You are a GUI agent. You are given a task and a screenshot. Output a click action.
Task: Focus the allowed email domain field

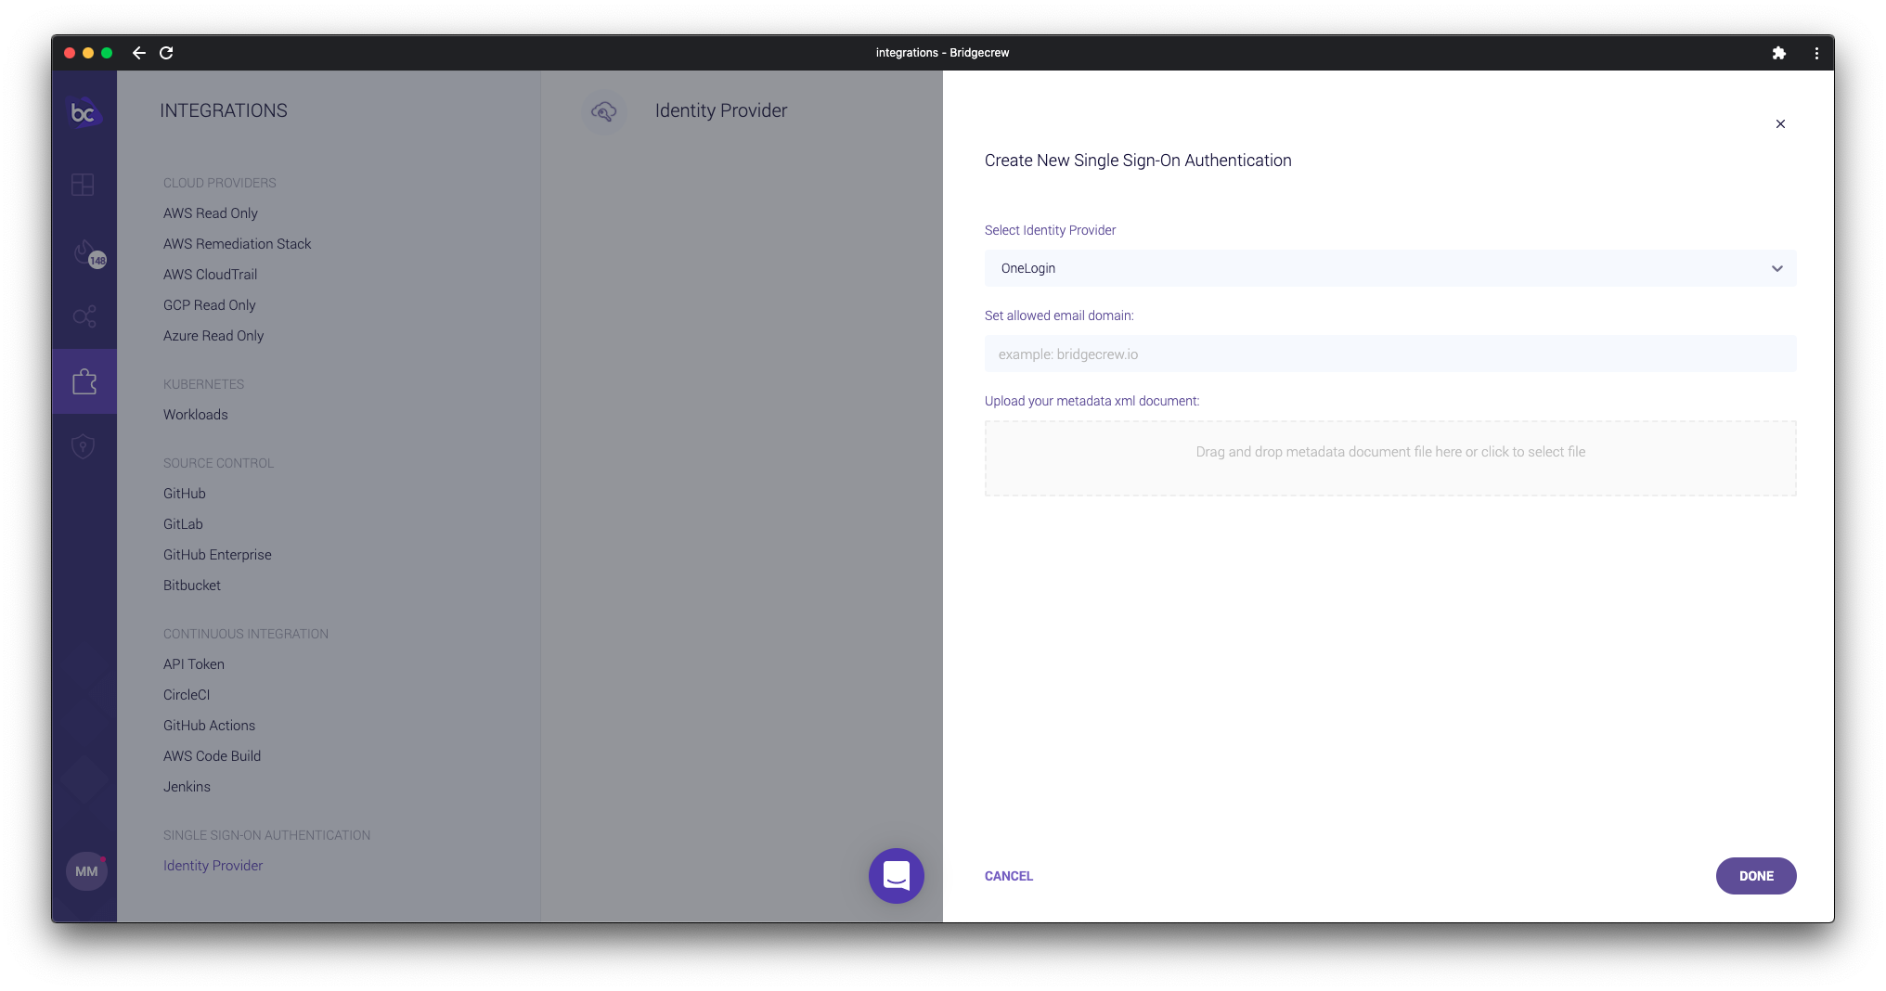[1390, 354]
